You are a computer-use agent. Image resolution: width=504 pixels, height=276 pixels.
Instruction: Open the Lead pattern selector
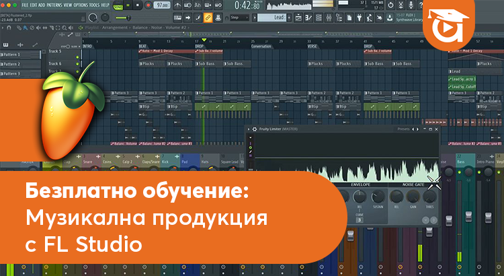click(272, 18)
